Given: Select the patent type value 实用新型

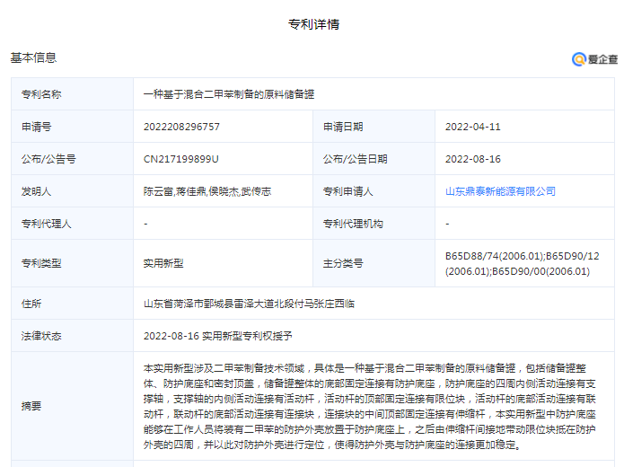Looking at the screenshot, I should point(163,263).
